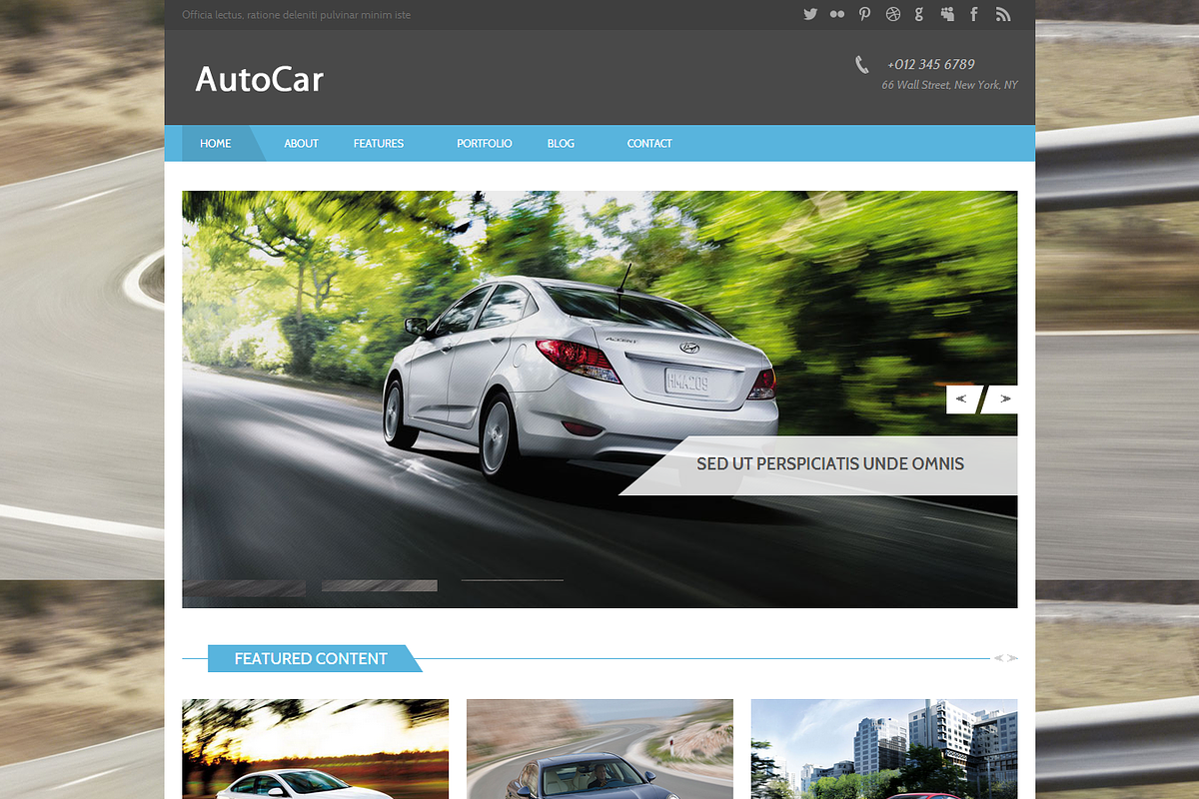Viewport: 1199px width, 799px height.
Task: Click the Flickr icon in the top bar
Action: coord(837,14)
